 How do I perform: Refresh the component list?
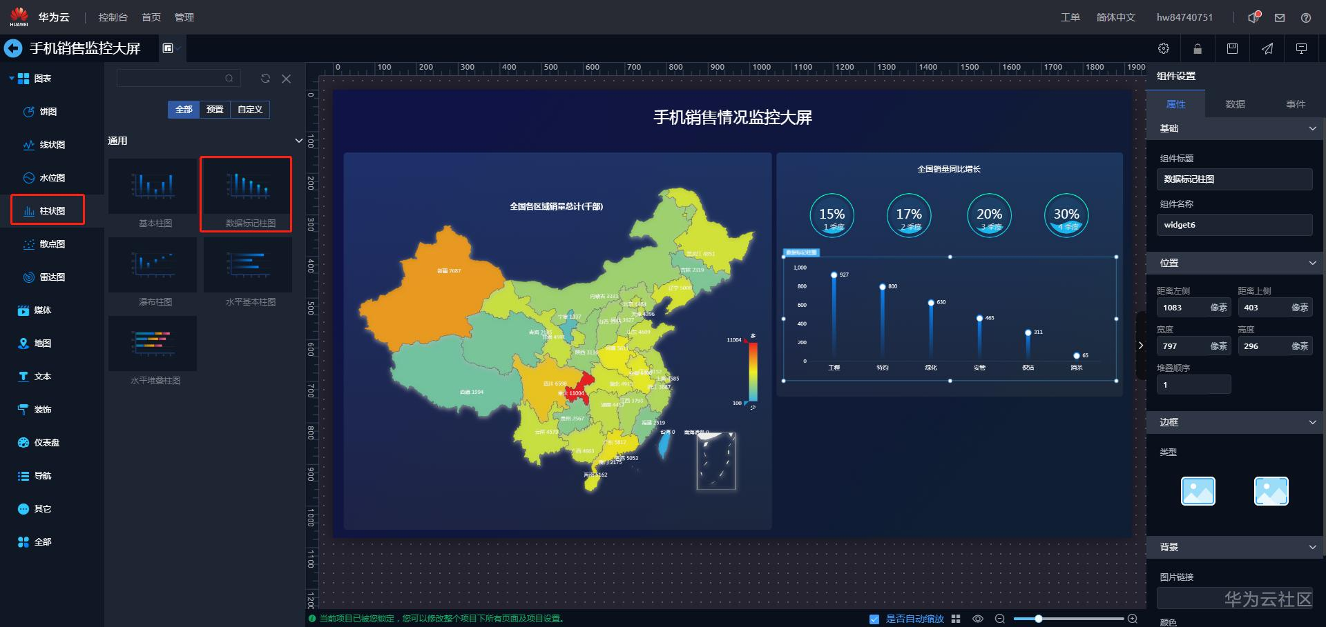click(x=265, y=79)
